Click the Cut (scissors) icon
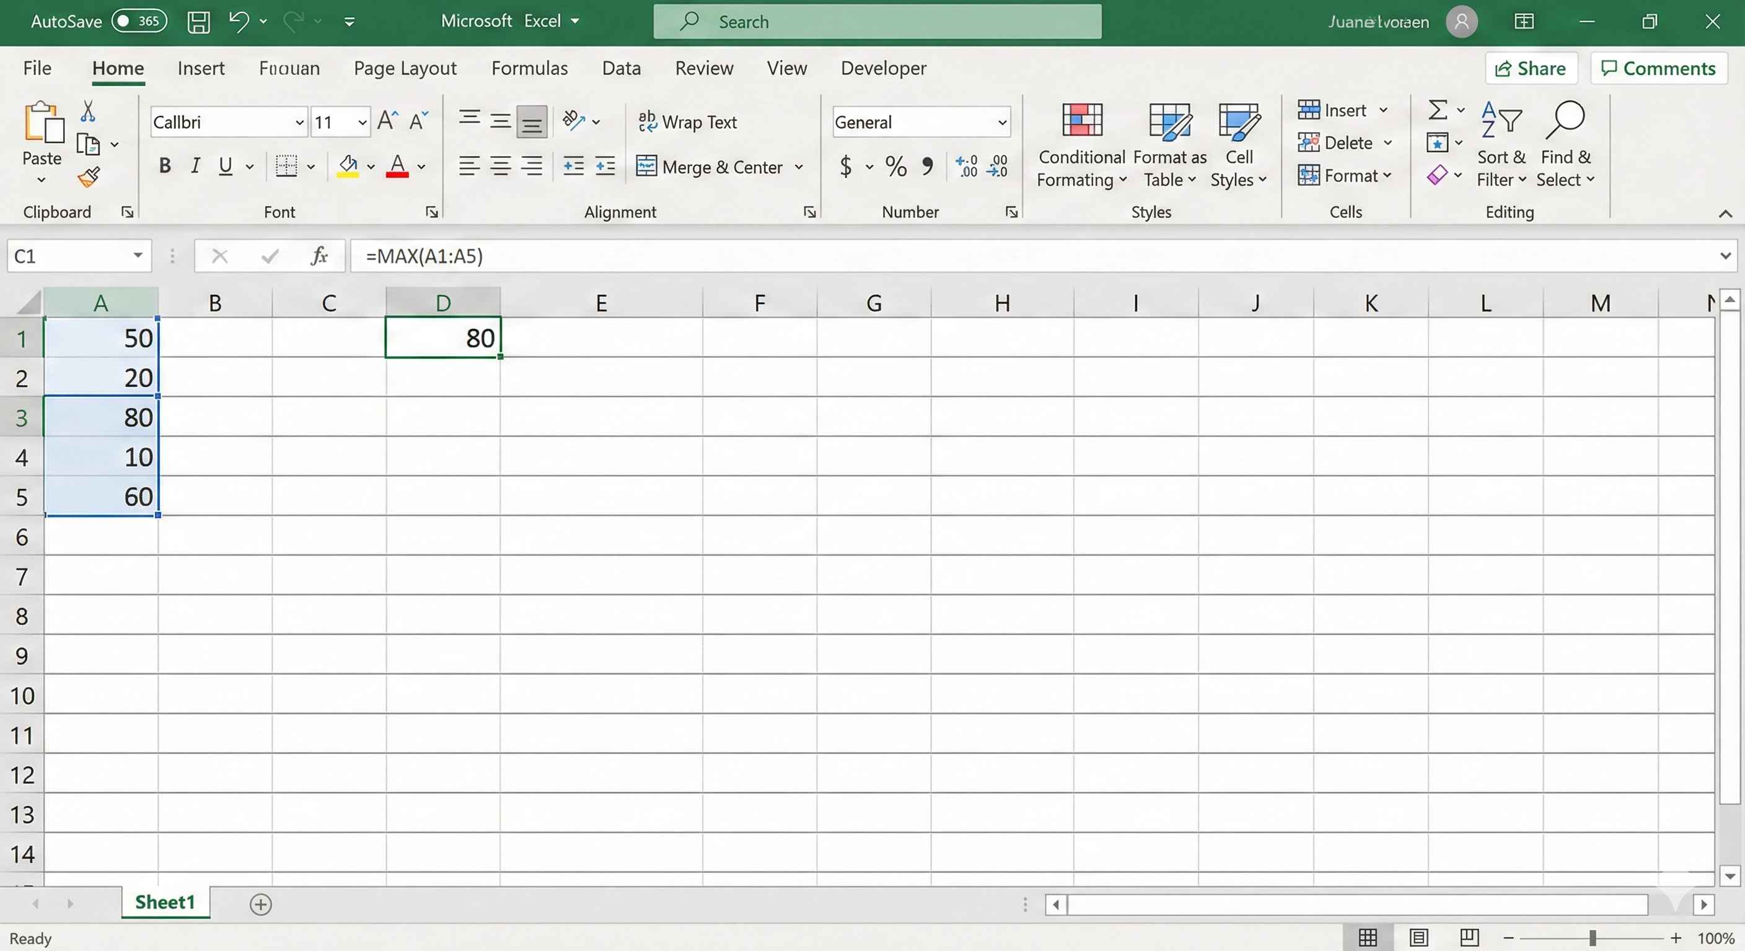The width and height of the screenshot is (1745, 951). 87,110
